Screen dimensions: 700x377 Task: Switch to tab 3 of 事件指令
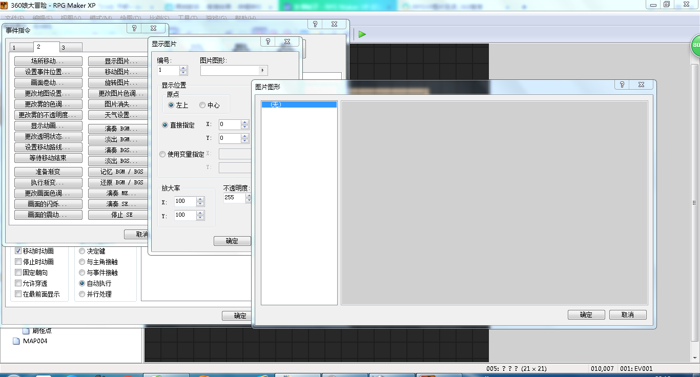coord(71,48)
